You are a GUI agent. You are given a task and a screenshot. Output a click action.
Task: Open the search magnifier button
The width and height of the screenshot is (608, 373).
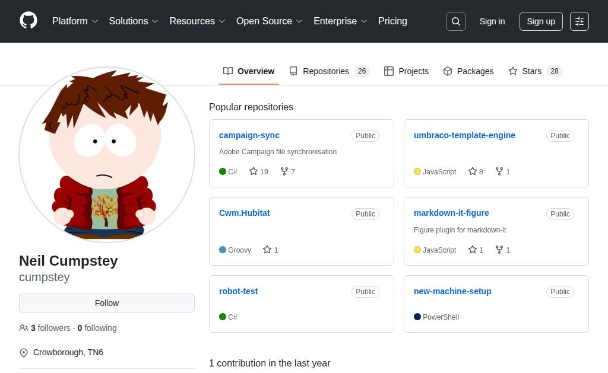455,21
